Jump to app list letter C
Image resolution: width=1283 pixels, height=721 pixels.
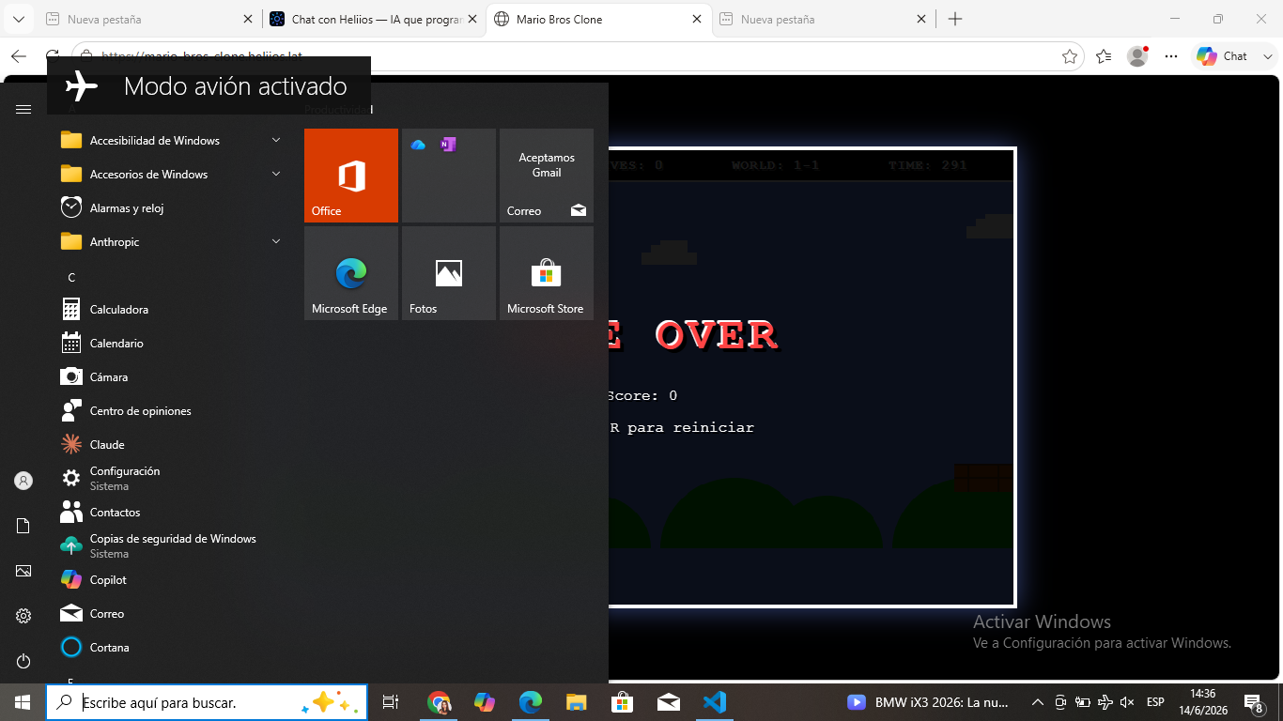71,277
